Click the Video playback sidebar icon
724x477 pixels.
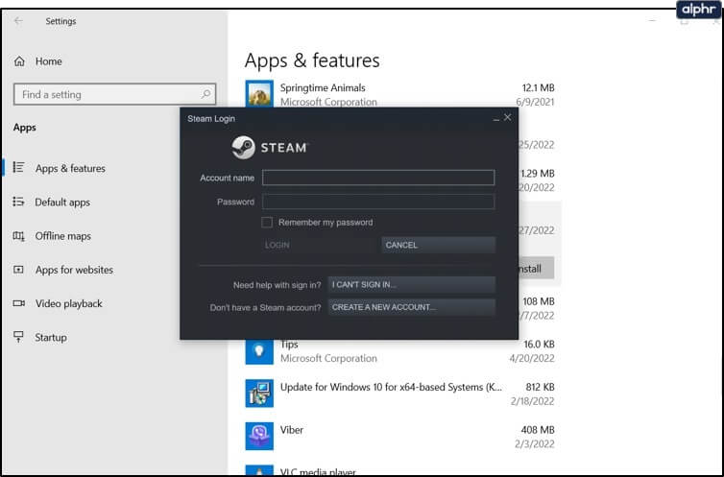(x=18, y=303)
